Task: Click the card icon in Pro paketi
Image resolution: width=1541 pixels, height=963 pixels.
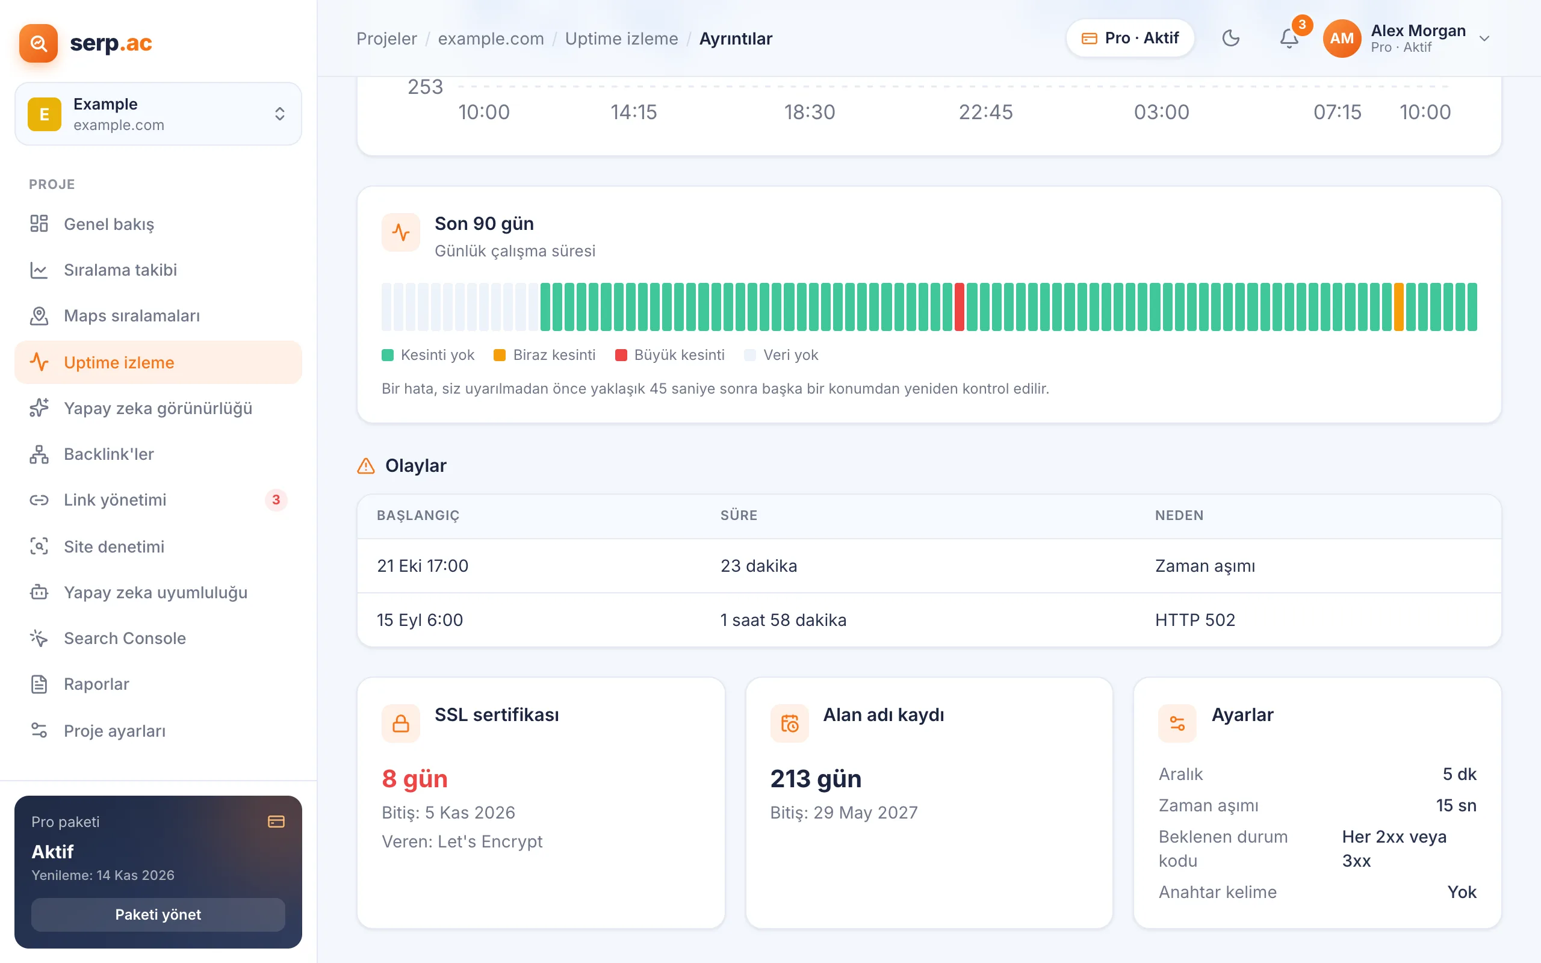Action: click(276, 822)
